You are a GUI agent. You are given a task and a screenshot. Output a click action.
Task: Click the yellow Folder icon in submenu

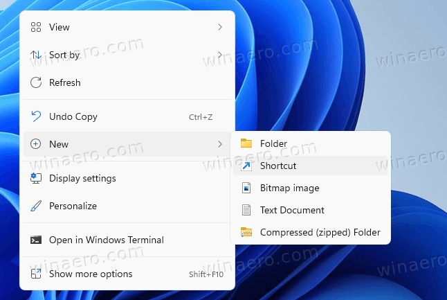(x=246, y=143)
